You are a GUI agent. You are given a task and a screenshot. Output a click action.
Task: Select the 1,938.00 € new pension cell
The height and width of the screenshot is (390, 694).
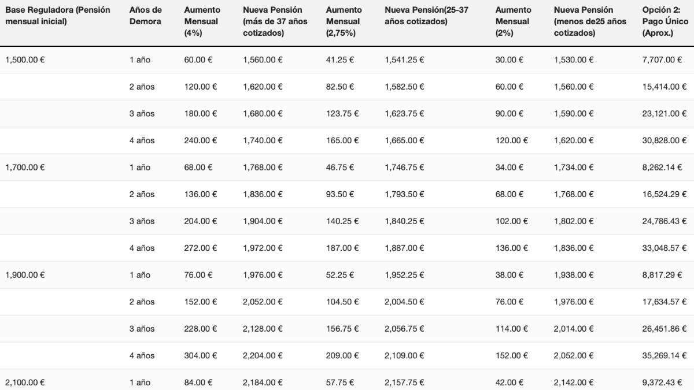(x=574, y=275)
